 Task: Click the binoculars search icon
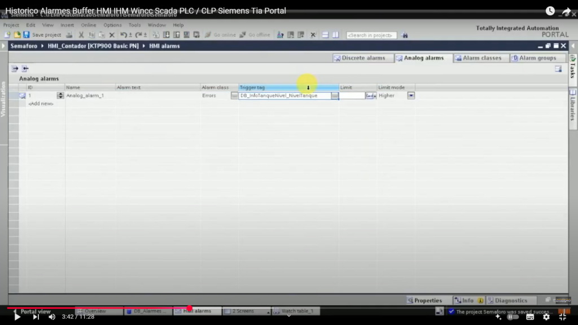[x=404, y=35]
